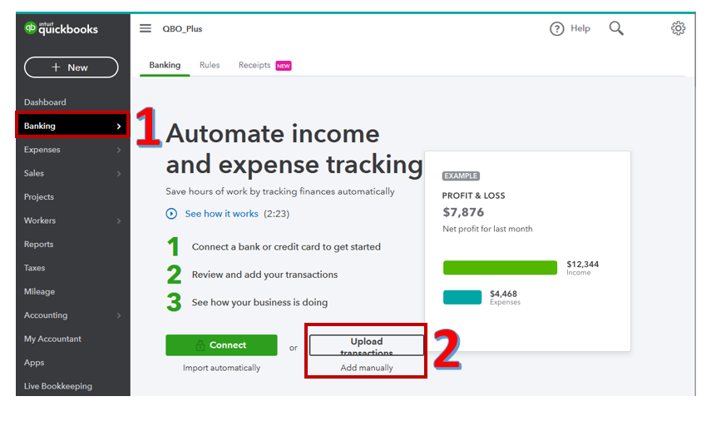The image size is (721, 431).
Task: Switch to the Rules tab
Action: [x=210, y=66]
